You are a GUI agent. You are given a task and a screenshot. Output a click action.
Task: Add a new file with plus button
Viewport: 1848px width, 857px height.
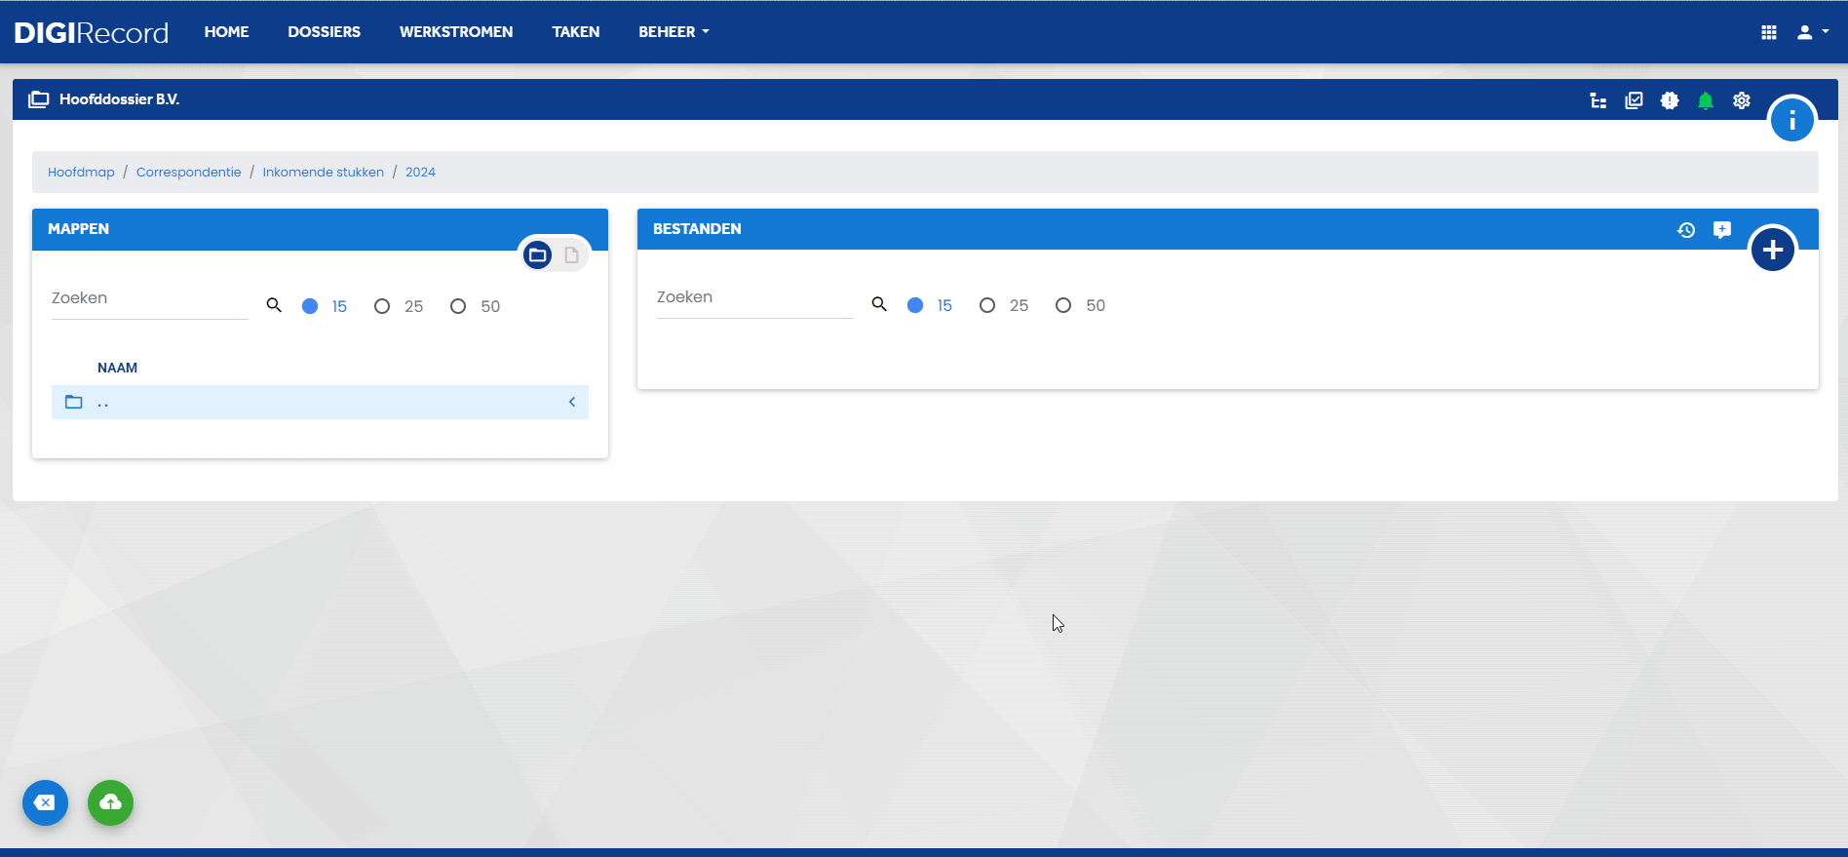pyautogui.click(x=1773, y=250)
